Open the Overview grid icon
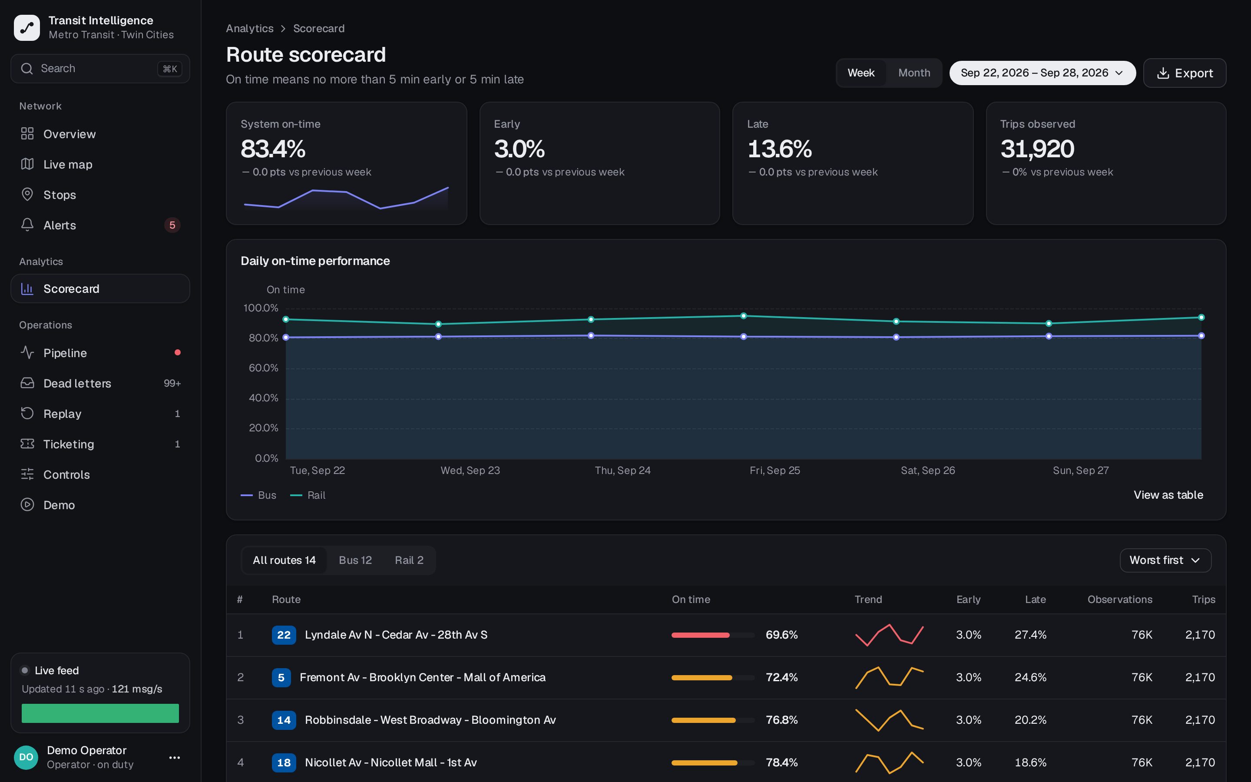This screenshot has width=1251, height=782. [27, 133]
